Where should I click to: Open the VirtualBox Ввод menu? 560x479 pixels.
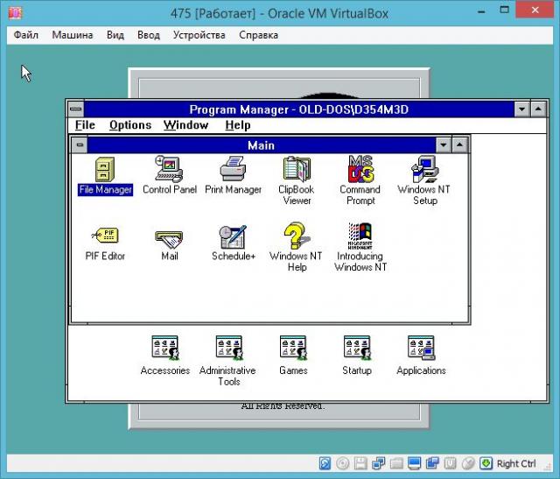(x=149, y=35)
